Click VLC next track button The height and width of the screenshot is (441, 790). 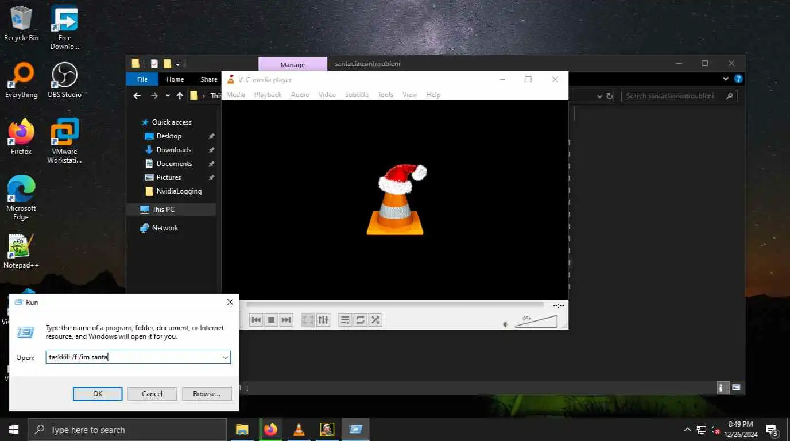coord(286,320)
